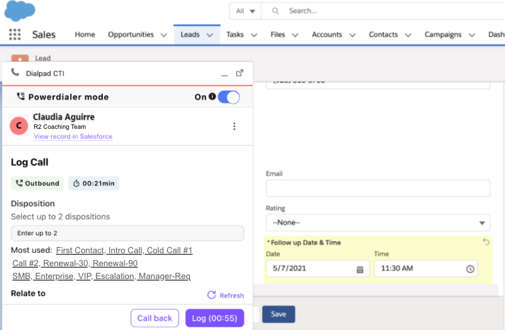Click the Log (00:55) button
505x330 pixels.
pos(214,318)
